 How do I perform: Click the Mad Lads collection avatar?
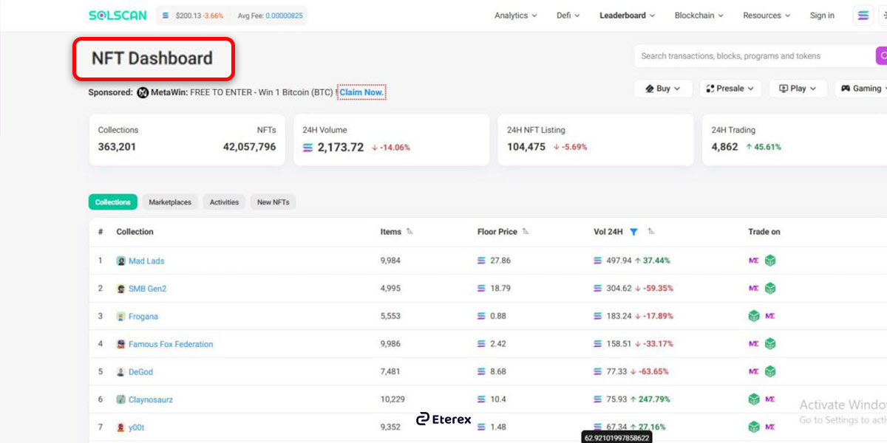click(x=121, y=261)
